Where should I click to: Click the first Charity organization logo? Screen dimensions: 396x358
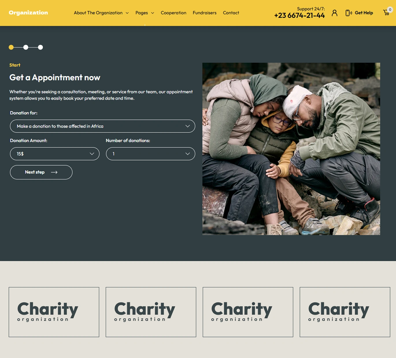(54, 312)
